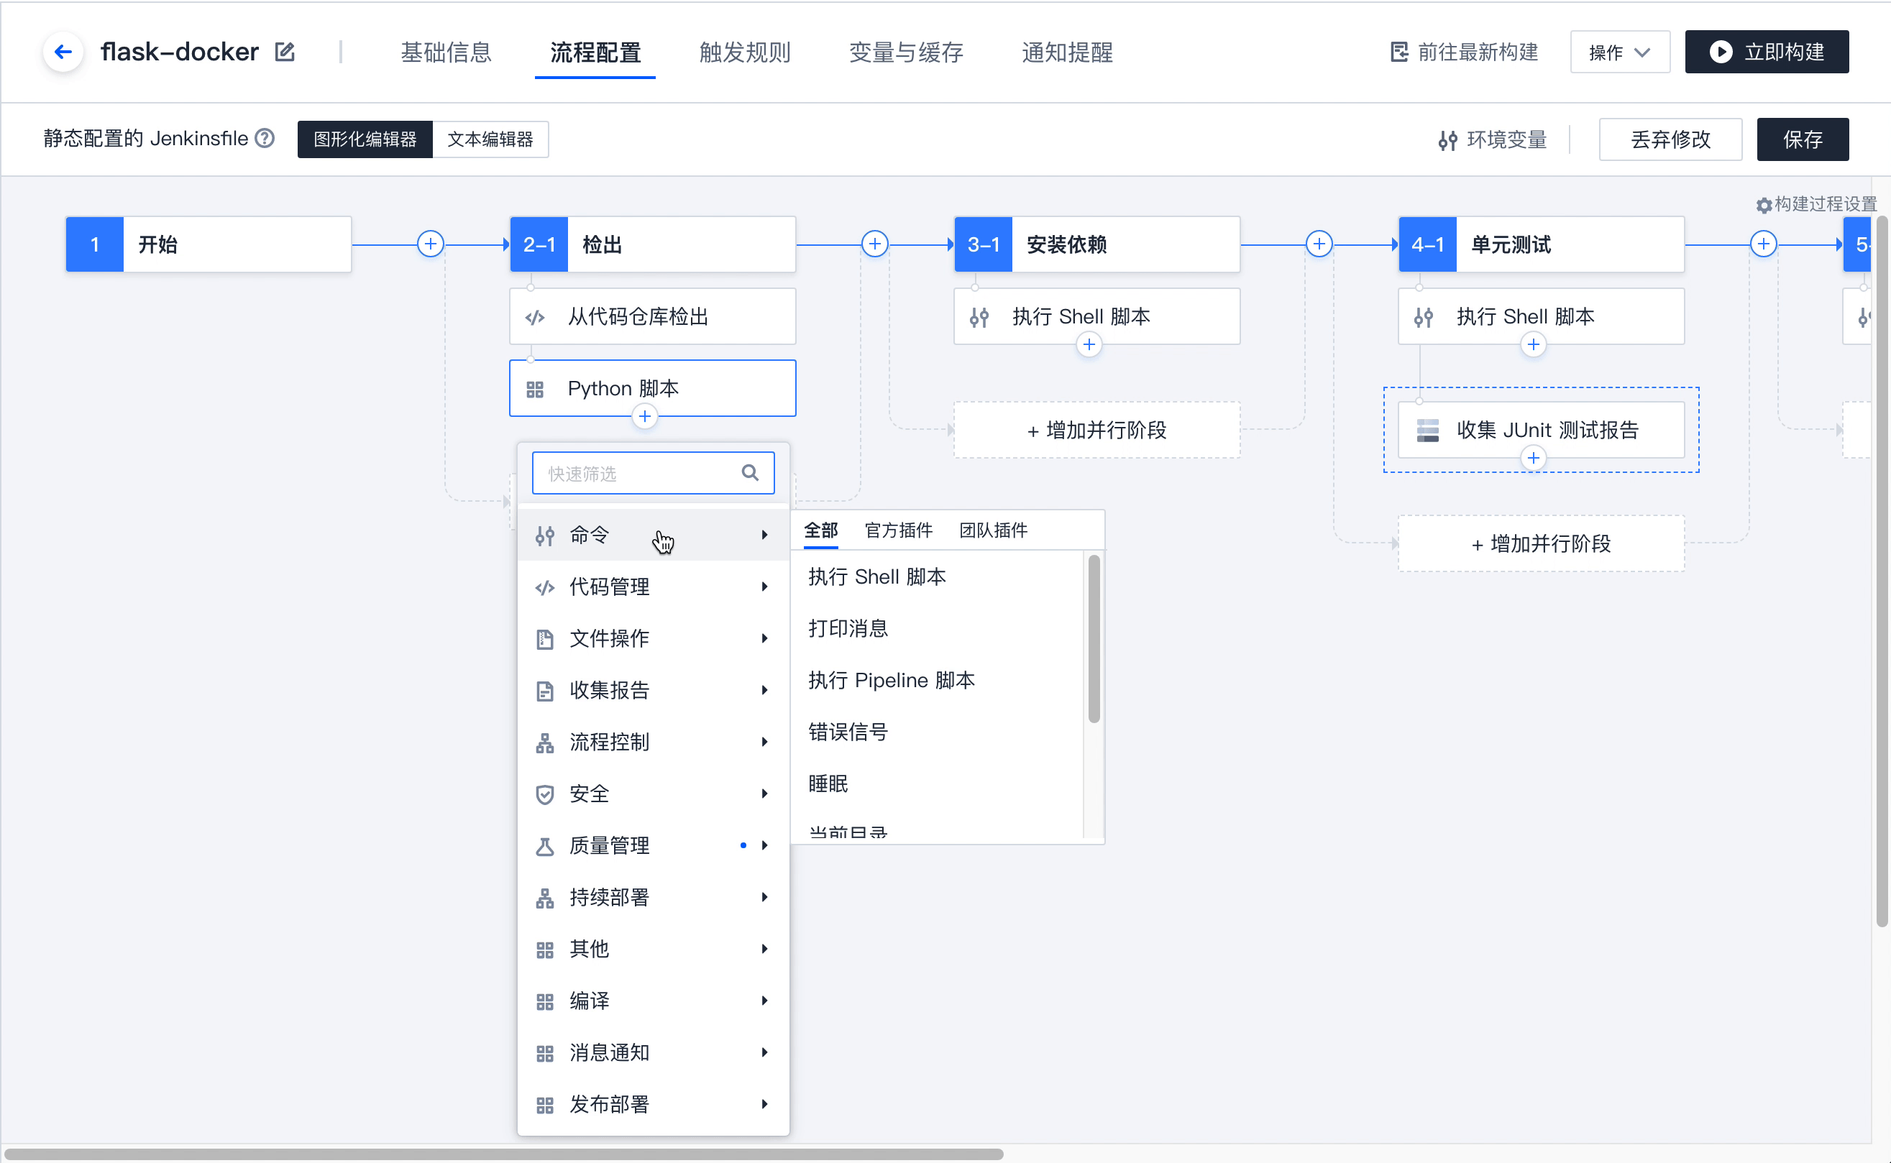Click the edit pencil next to flask-docker
The height and width of the screenshot is (1163, 1891).
(285, 52)
